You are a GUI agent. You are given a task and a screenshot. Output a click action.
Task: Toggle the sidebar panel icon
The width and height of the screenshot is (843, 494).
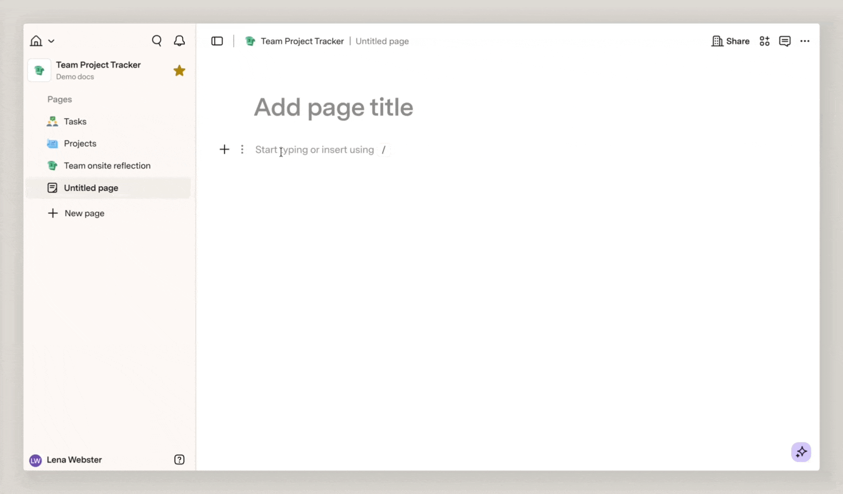217,41
